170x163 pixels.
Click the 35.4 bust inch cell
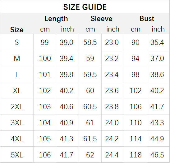157,42
